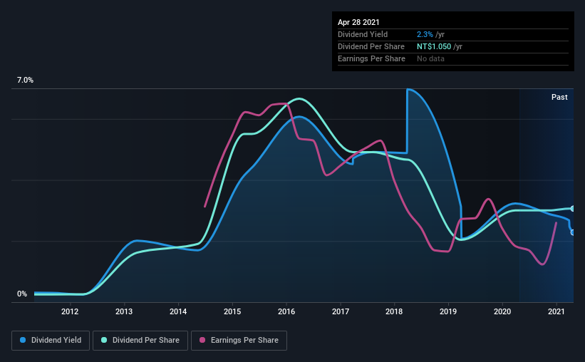Click the 2.3% dividend yield value

coord(425,34)
